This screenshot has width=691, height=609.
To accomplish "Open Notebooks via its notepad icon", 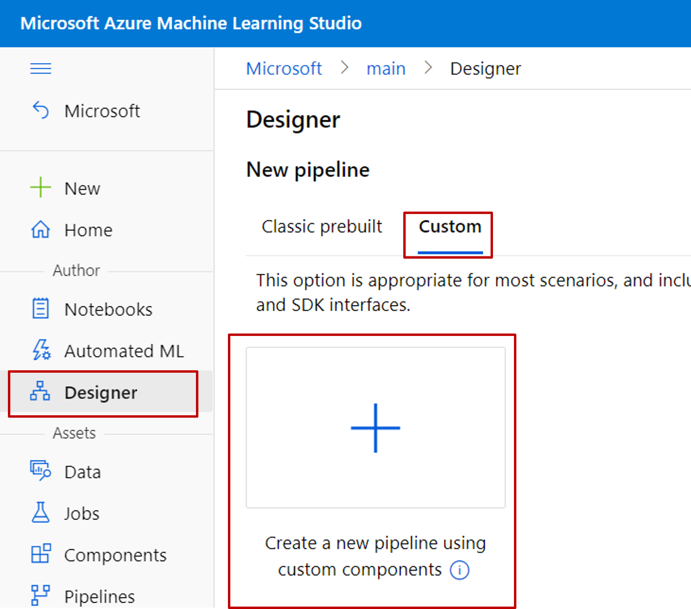I will (41, 308).
